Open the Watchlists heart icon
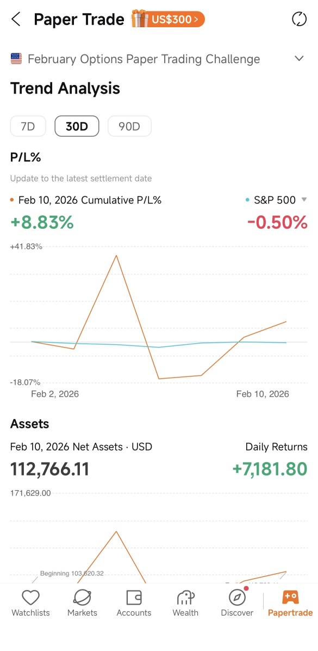The width and height of the screenshot is (318, 651). (30, 598)
